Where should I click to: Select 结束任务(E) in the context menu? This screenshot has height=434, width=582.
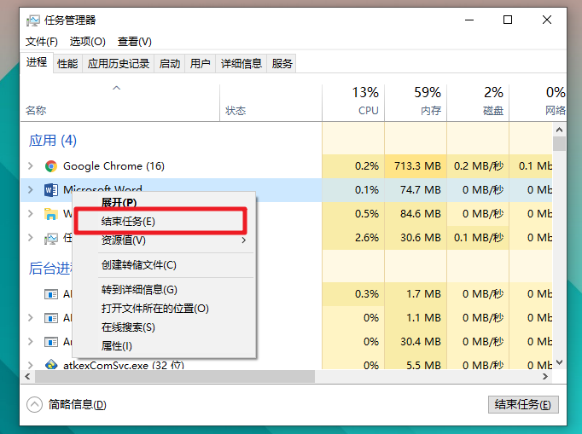[128, 222]
